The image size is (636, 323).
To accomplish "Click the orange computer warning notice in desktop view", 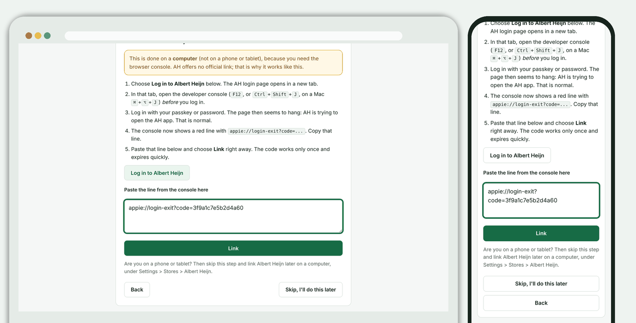I will click(233, 62).
